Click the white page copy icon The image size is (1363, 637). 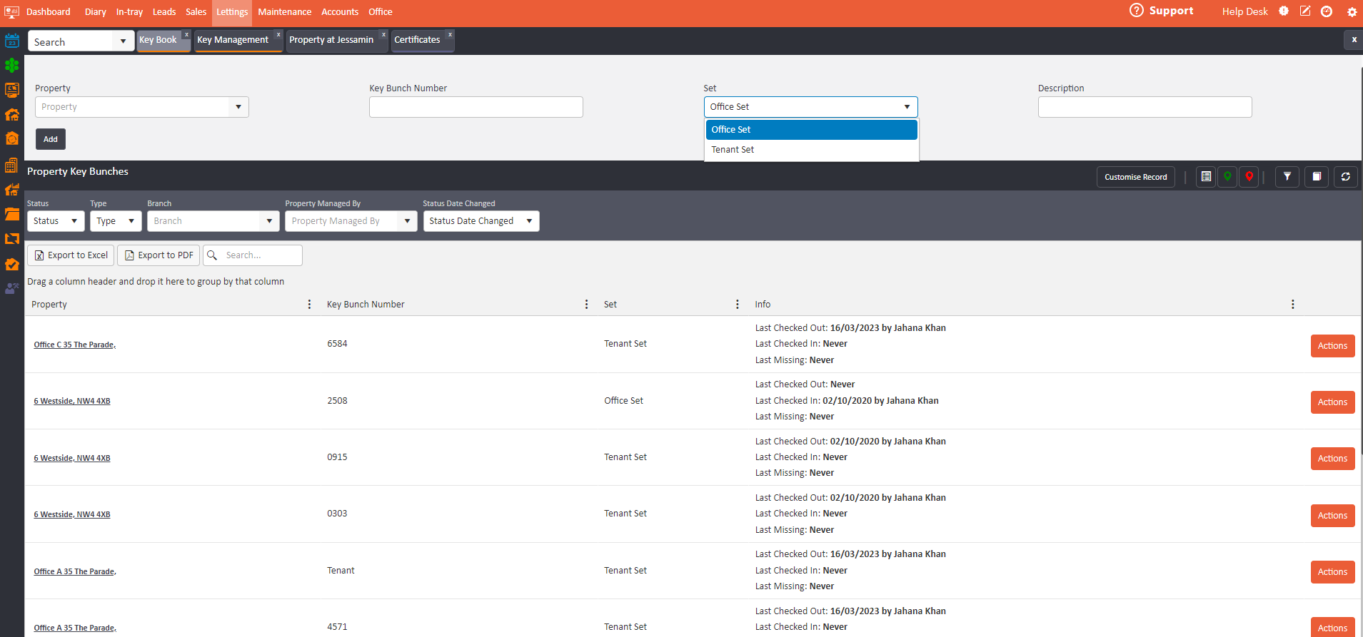click(x=1317, y=177)
